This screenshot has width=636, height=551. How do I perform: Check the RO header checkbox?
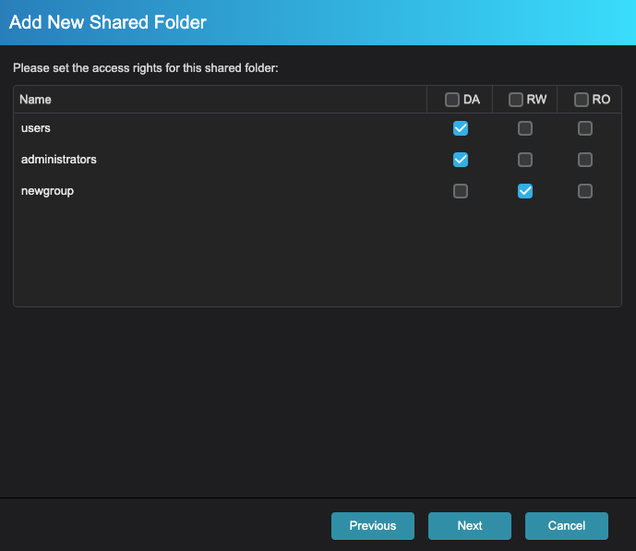(x=582, y=100)
